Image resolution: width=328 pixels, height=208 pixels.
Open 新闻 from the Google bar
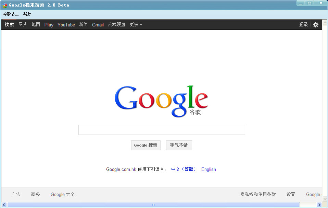[83, 24]
